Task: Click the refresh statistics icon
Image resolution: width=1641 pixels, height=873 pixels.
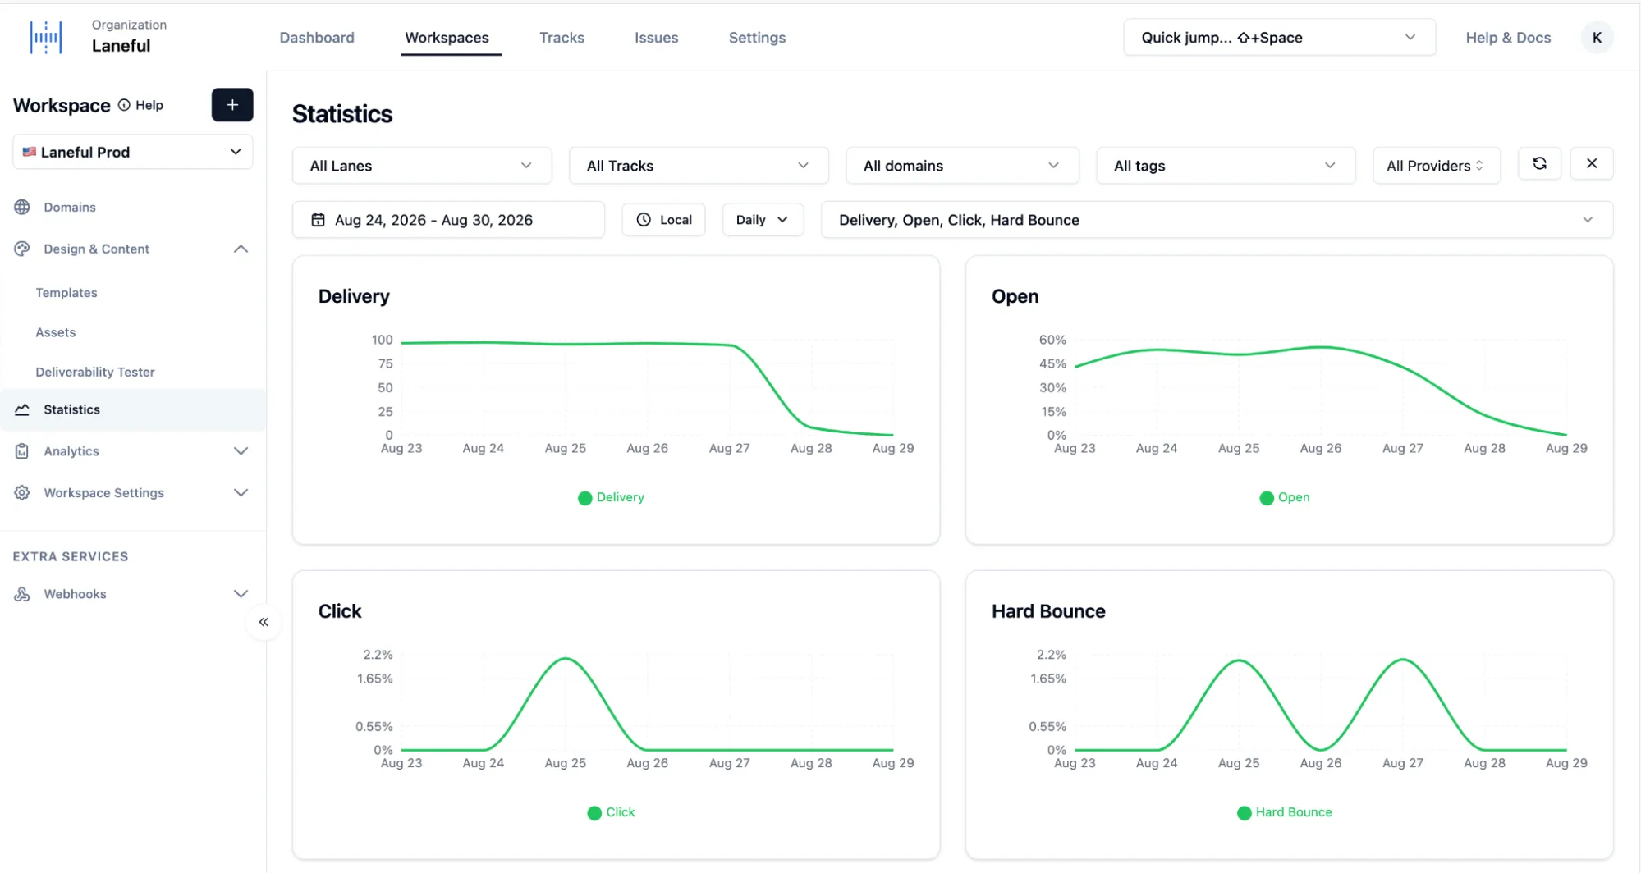Action: [1539, 163]
